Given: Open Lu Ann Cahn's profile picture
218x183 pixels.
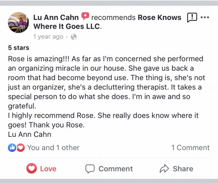Looking at the screenshot, I should click(x=18, y=23).
